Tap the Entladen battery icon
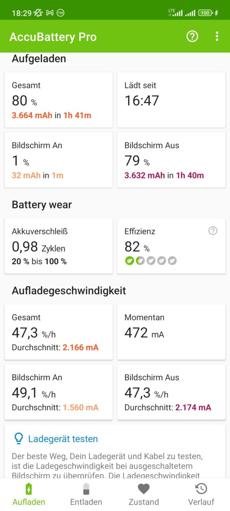 click(x=86, y=489)
